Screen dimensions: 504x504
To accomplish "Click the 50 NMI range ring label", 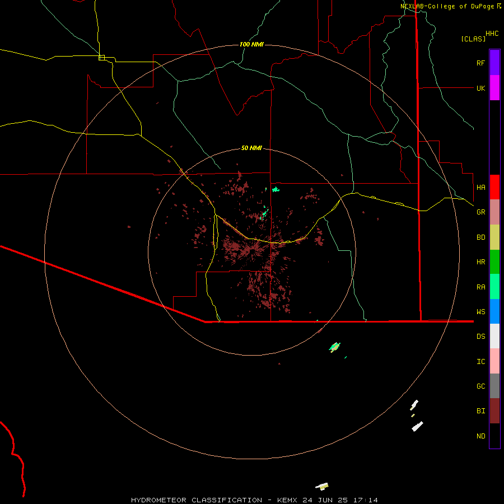I will (x=251, y=148).
